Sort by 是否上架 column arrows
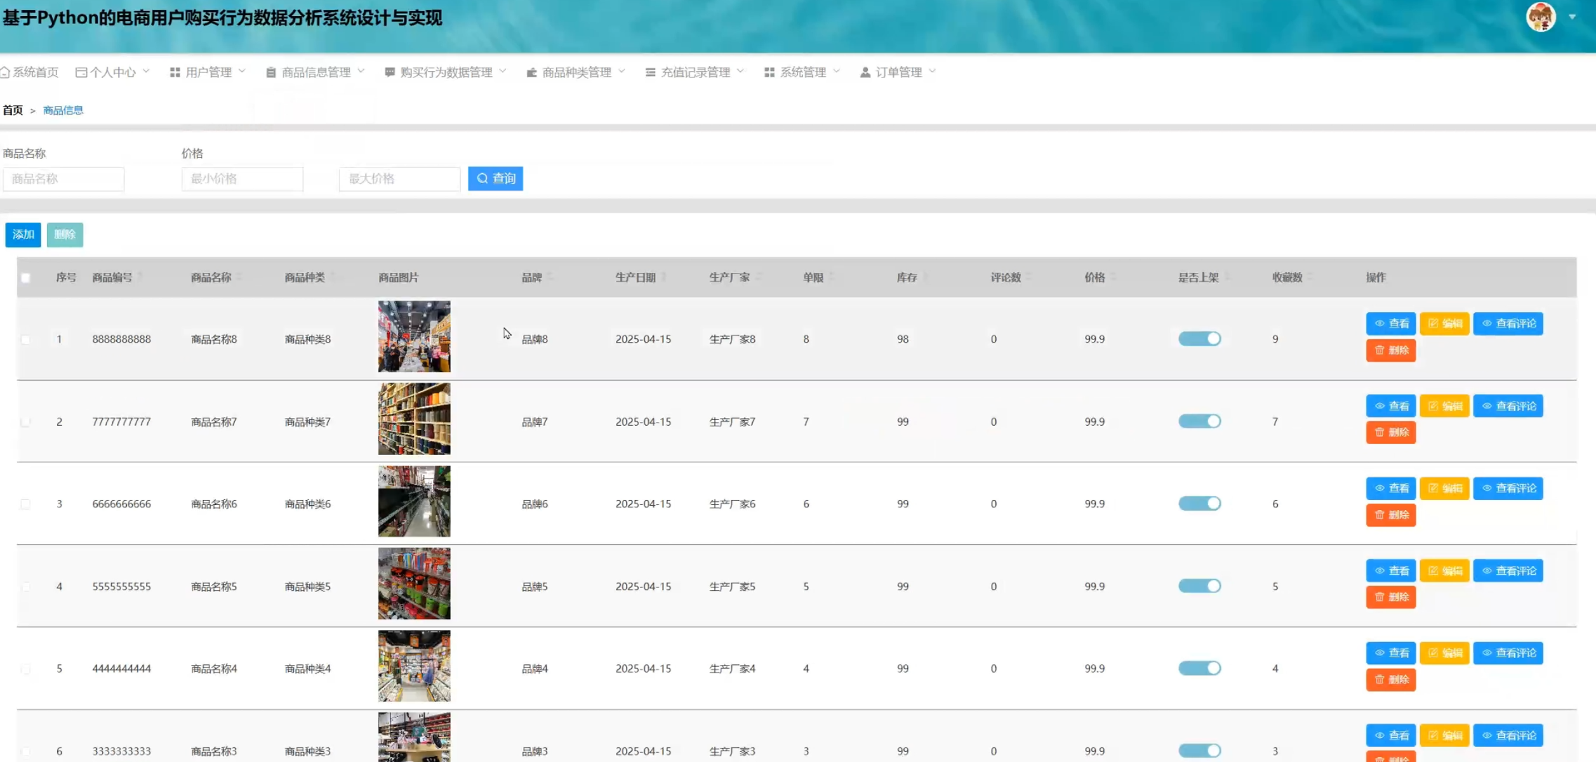This screenshot has height=762, width=1596. click(x=1227, y=277)
